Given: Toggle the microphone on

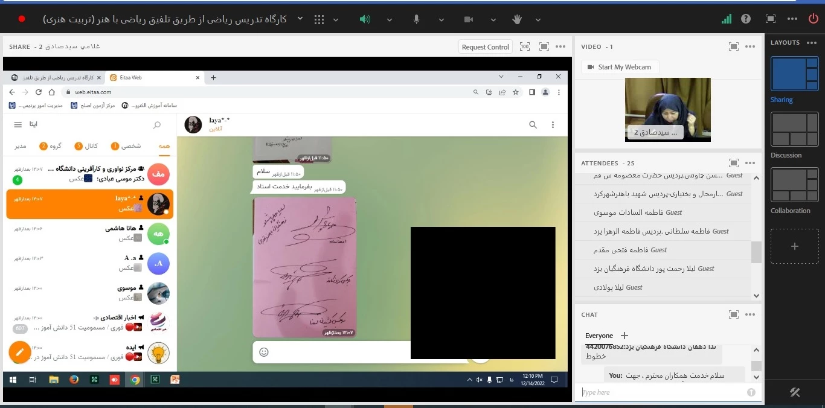Looking at the screenshot, I should coord(416,19).
